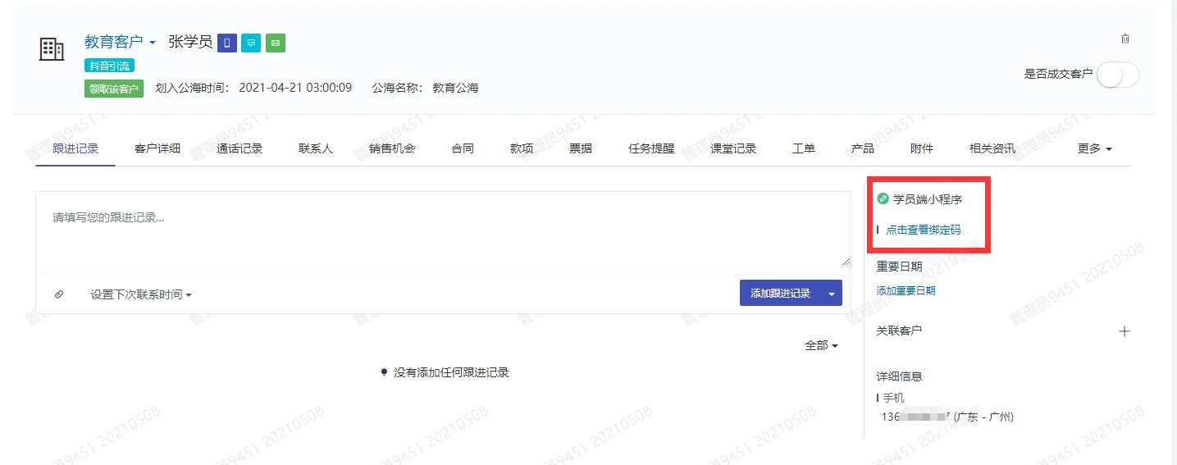Image resolution: width=1177 pixels, height=465 pixels.
Task: Click the 添加跟进记录 button
Action: click(x=781, y=294)
